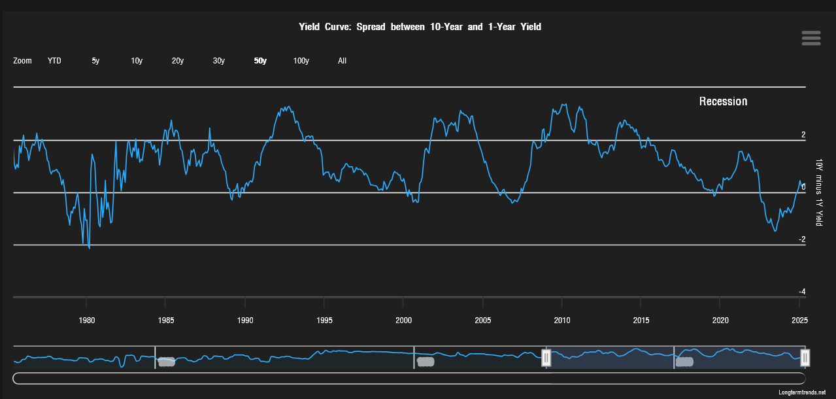Click the horizontal scrollbar below the navigator

click(x=409, y=378)
